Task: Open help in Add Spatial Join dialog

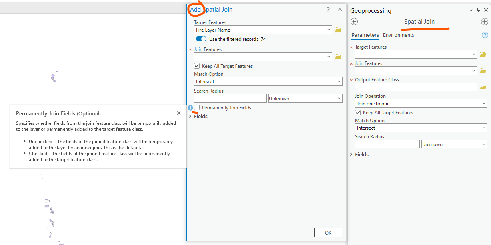Action: (328, 10)
